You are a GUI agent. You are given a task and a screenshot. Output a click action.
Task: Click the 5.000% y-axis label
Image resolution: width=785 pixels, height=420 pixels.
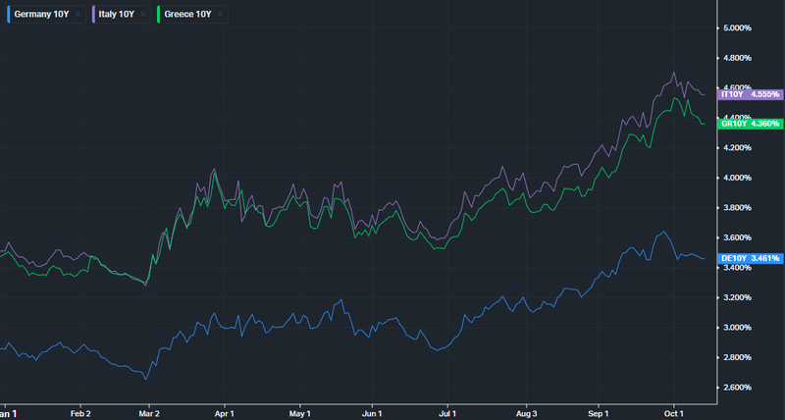[738, 28]
